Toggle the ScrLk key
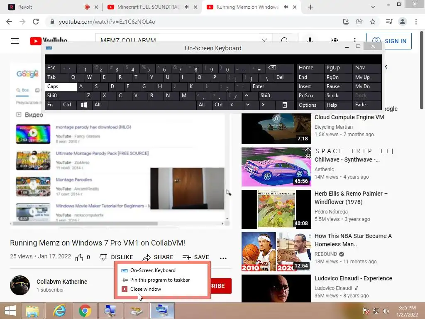Viewport: 425px width, 319px height. tap(338, 96)
